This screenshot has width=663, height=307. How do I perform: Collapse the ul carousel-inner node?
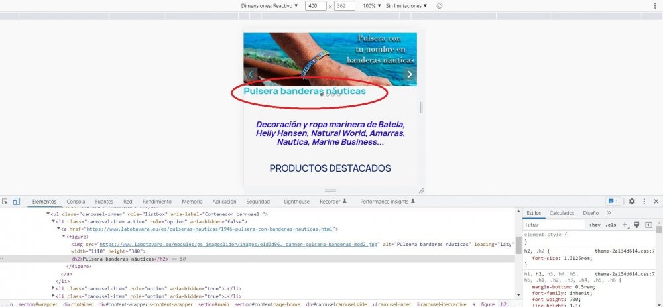point(48,214)
